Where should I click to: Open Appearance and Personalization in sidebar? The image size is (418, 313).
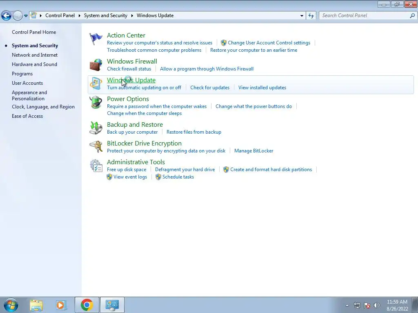click(29, 95)
